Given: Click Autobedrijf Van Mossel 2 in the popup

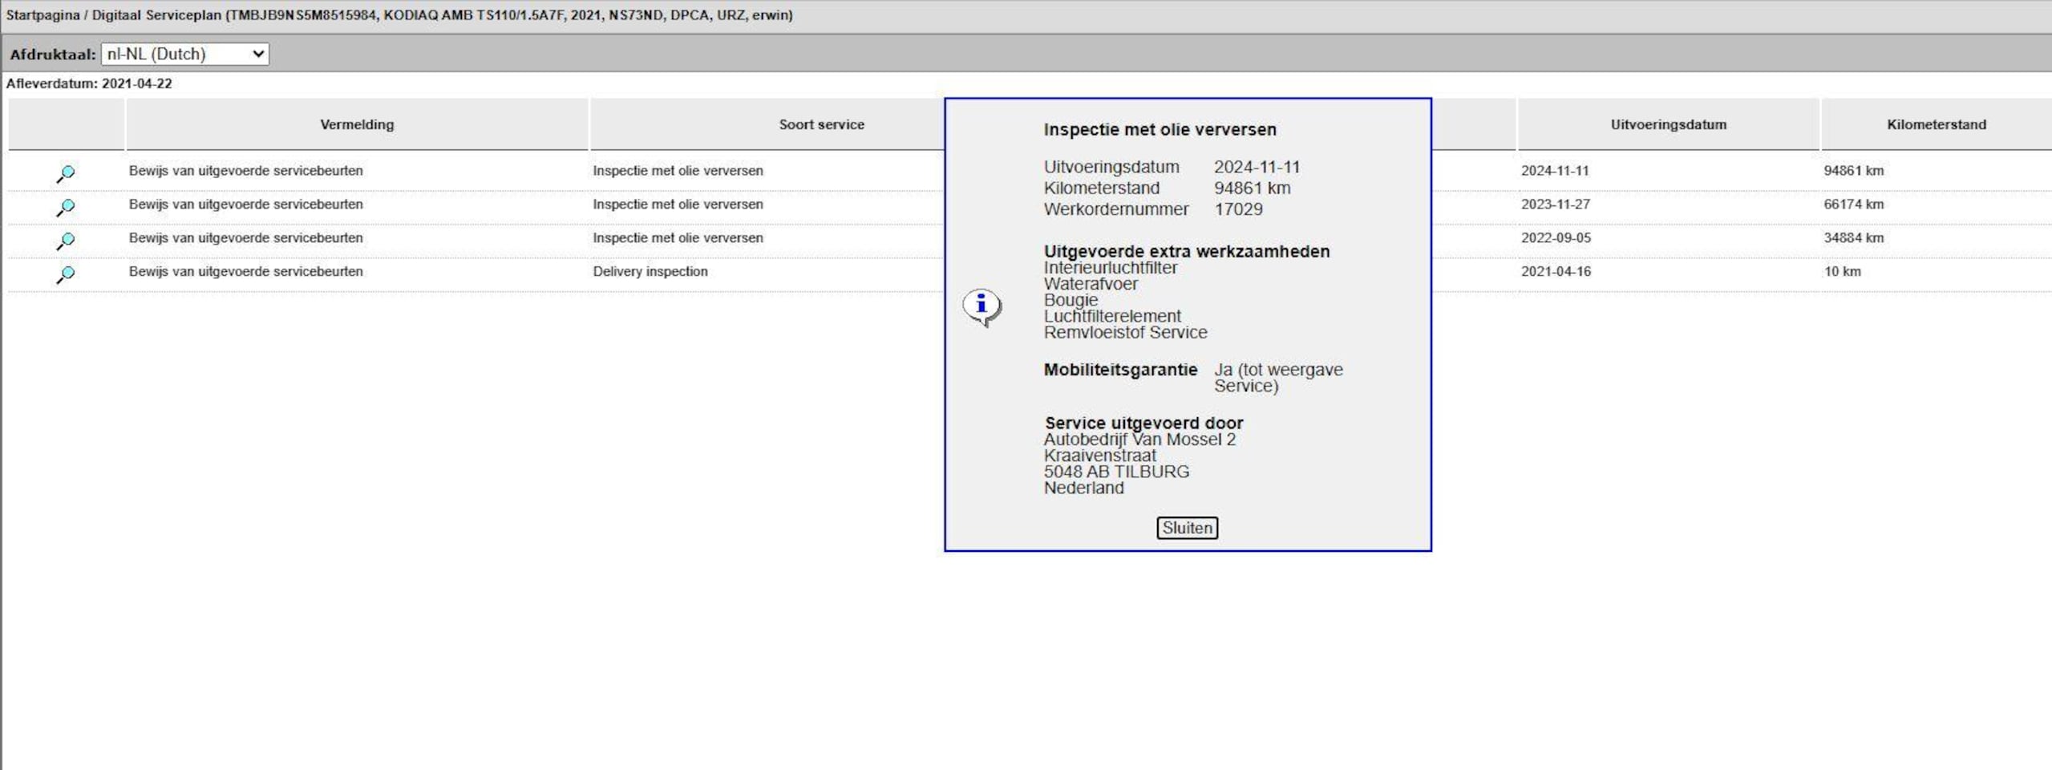Looking at the screenshot, I should [x=1139, y=440].
